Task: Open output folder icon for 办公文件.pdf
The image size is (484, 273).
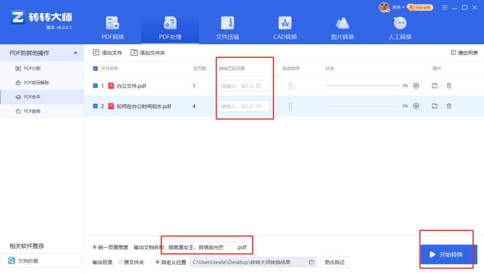Action: pyautogui.click(x=435, y=85)
